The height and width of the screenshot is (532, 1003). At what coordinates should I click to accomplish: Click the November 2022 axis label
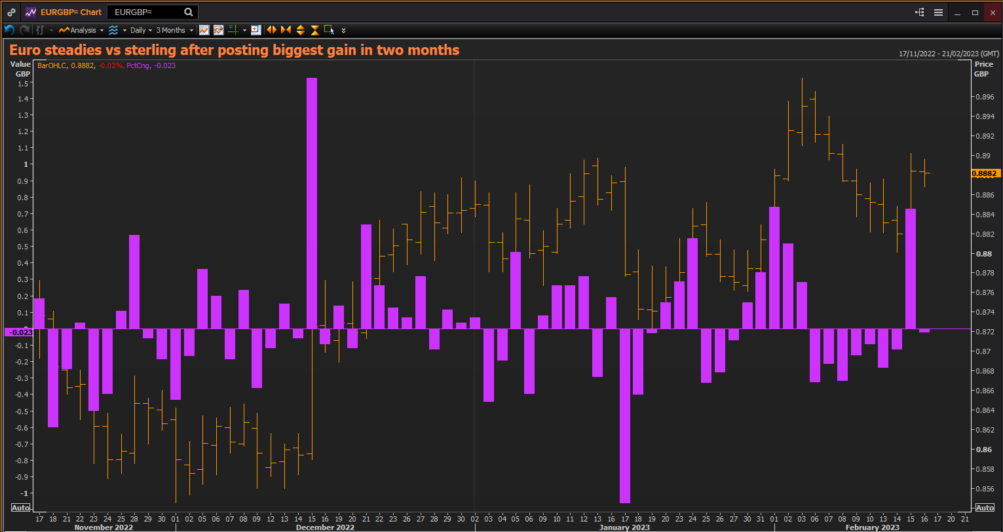pos(104,527)
